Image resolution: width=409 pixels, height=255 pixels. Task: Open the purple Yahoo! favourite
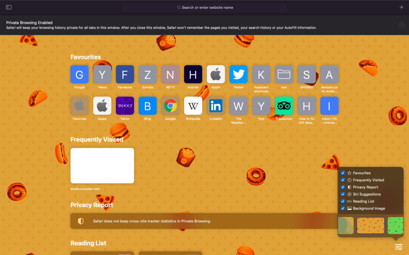[125, 106]
